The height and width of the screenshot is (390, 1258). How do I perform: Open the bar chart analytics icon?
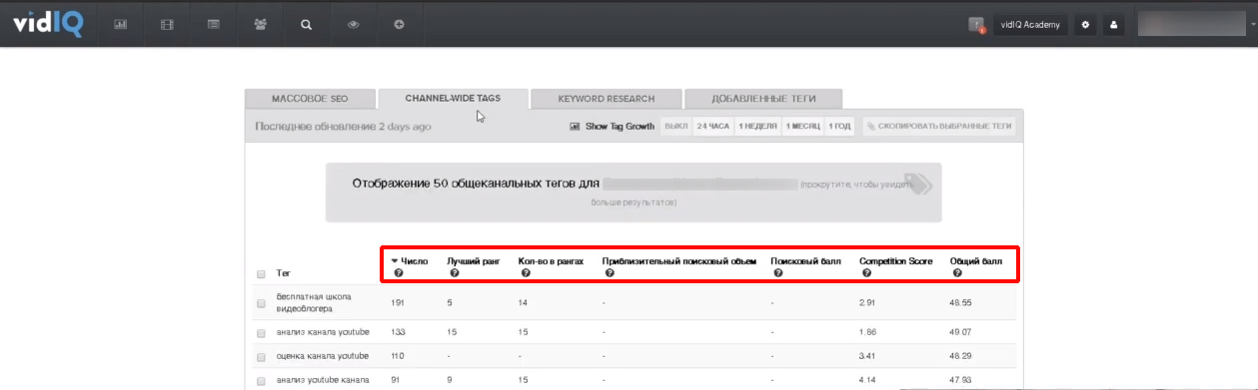click(120, 24)
